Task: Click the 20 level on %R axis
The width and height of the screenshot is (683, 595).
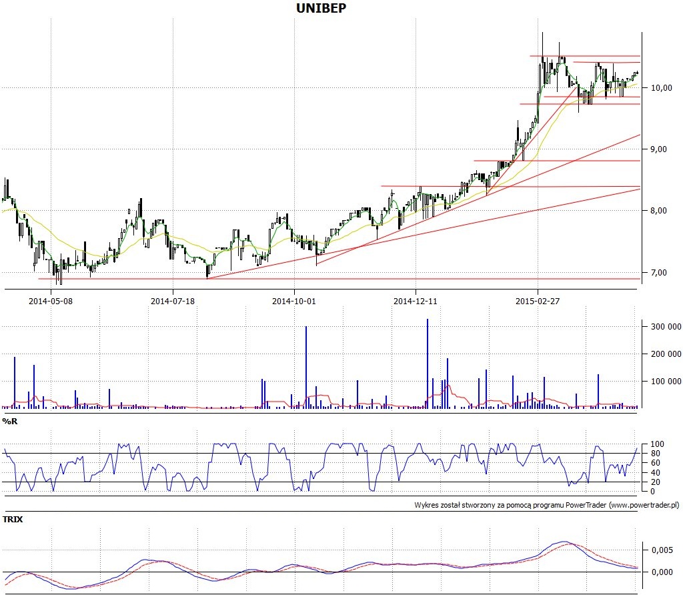Action: coord(655,482)
